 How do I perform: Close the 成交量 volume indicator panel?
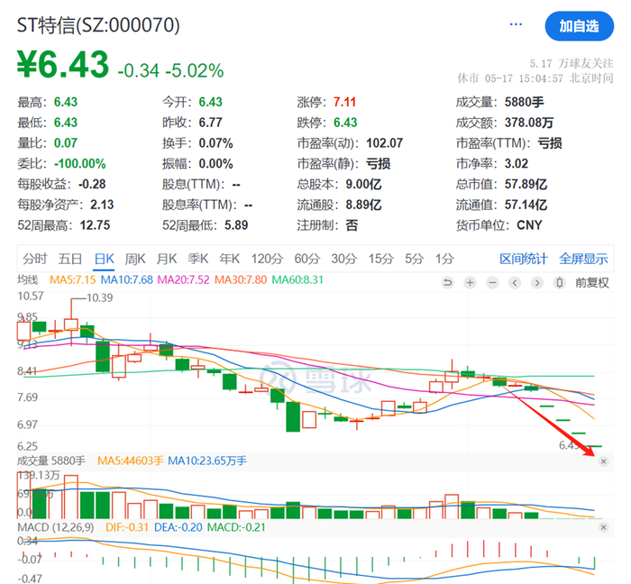click(x=603, y=461)
